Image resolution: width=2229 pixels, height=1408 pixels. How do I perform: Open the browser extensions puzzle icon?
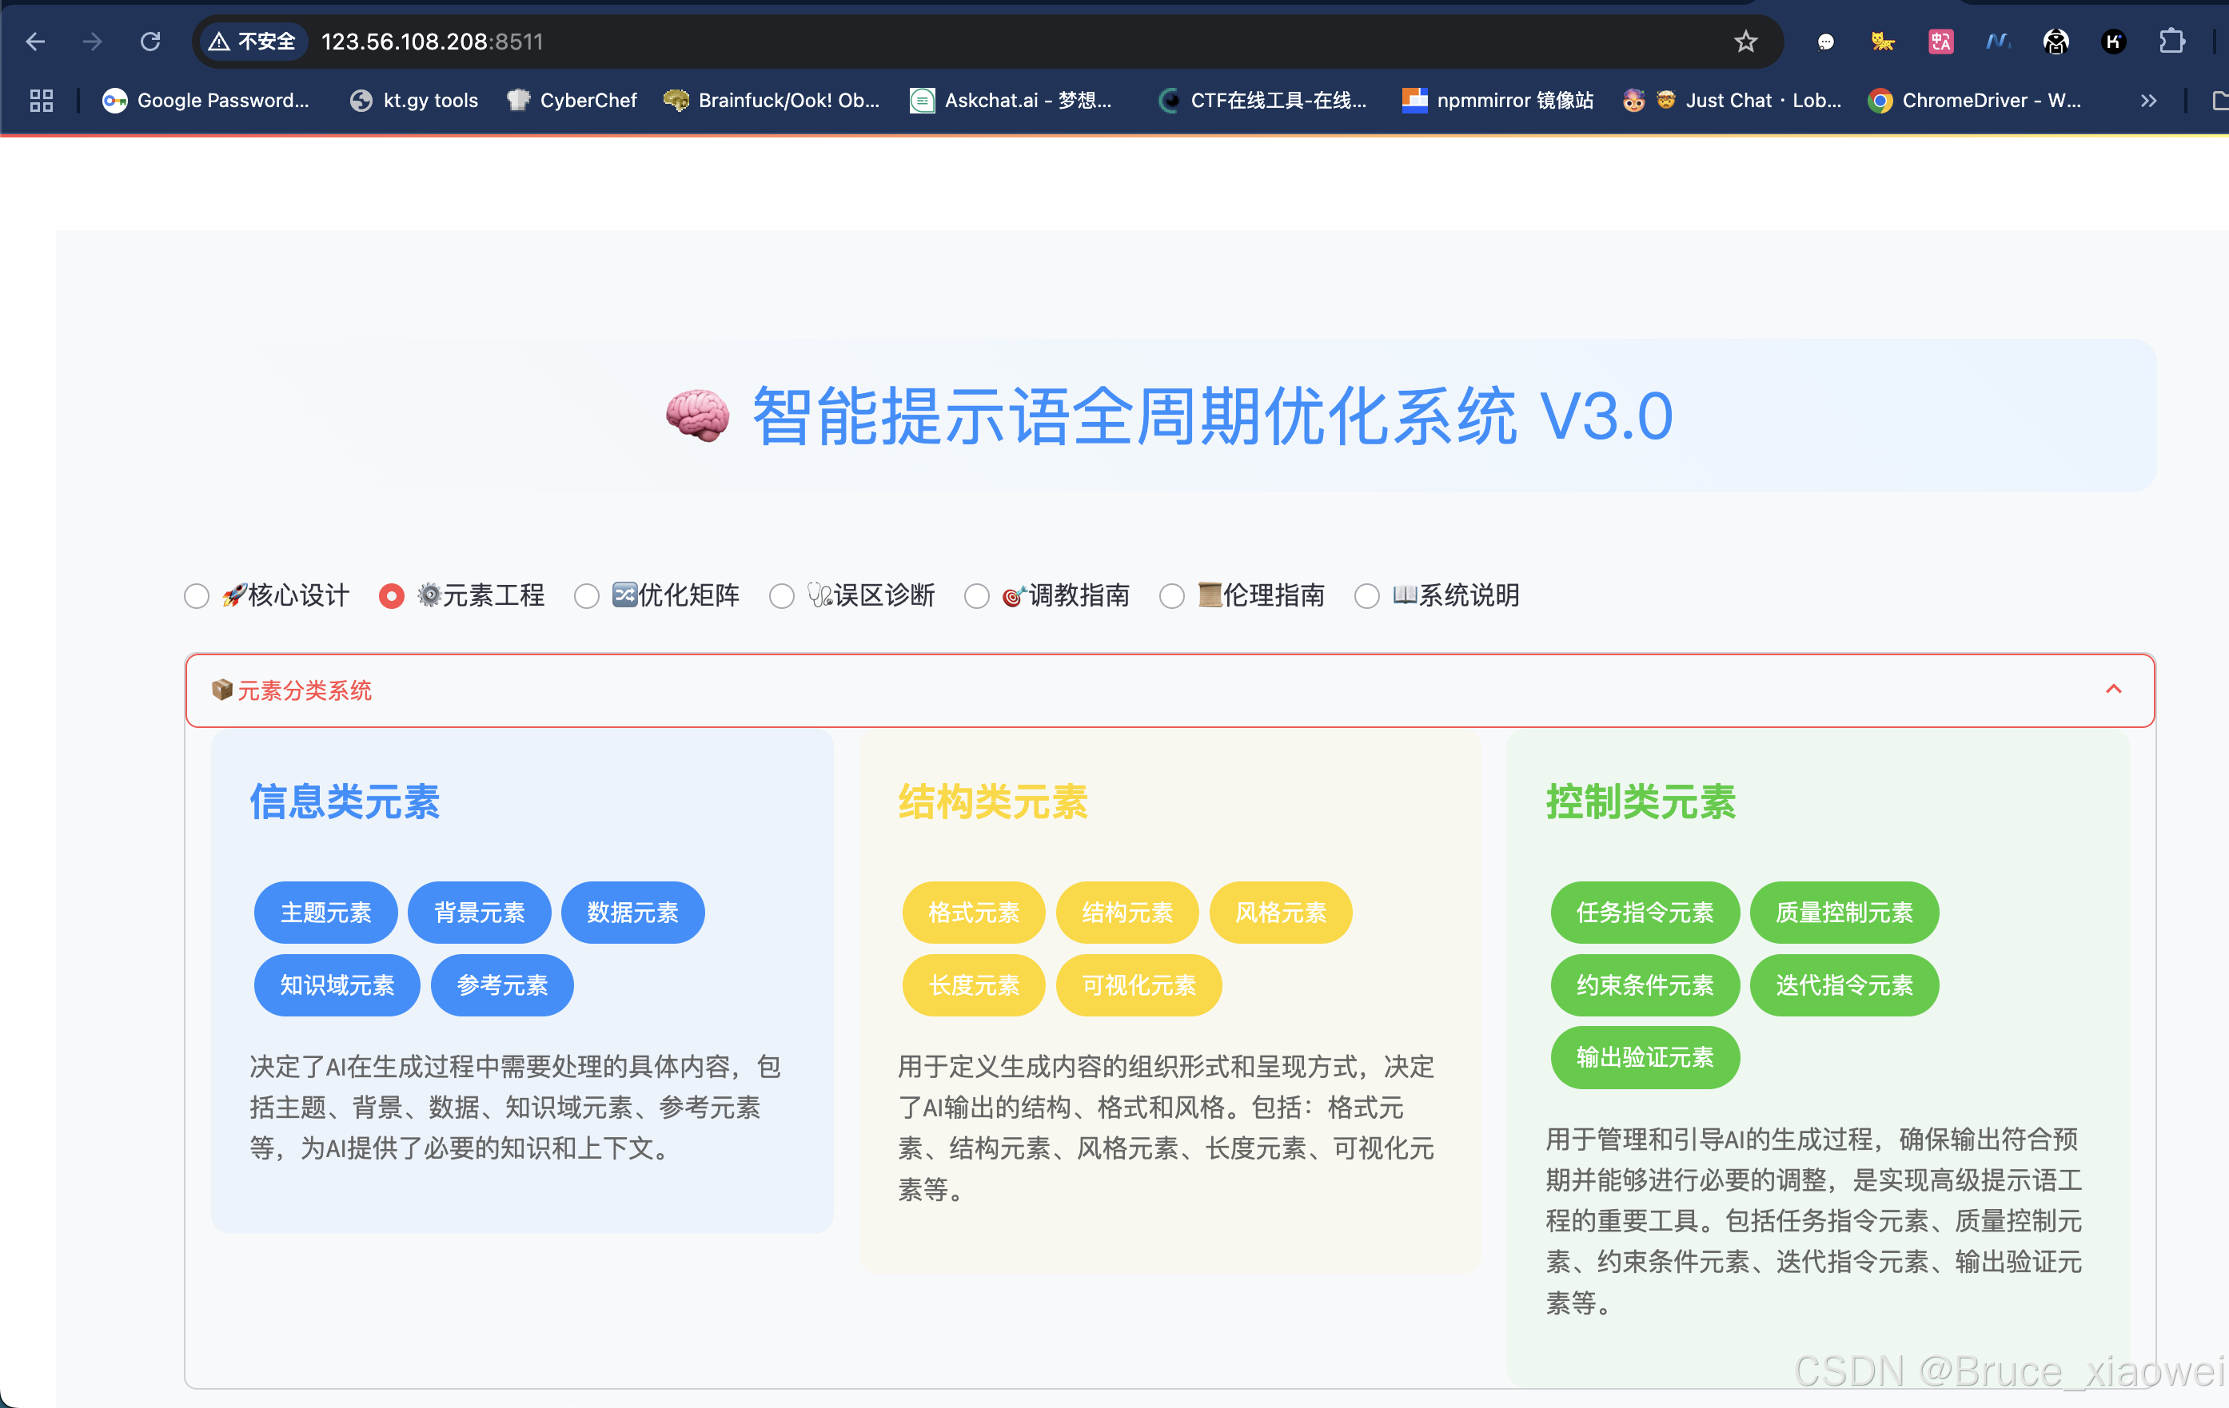click(x=2171, y=42)
